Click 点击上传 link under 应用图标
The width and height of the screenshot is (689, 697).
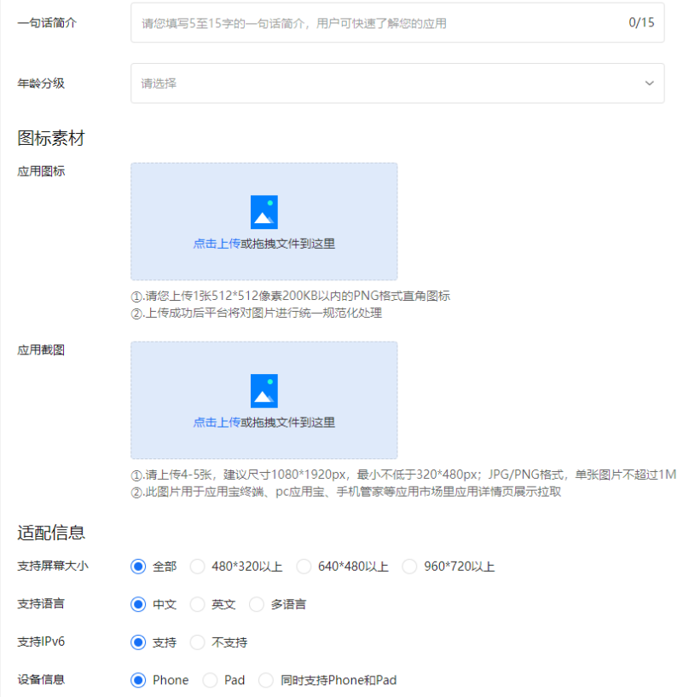coord(216,244)
